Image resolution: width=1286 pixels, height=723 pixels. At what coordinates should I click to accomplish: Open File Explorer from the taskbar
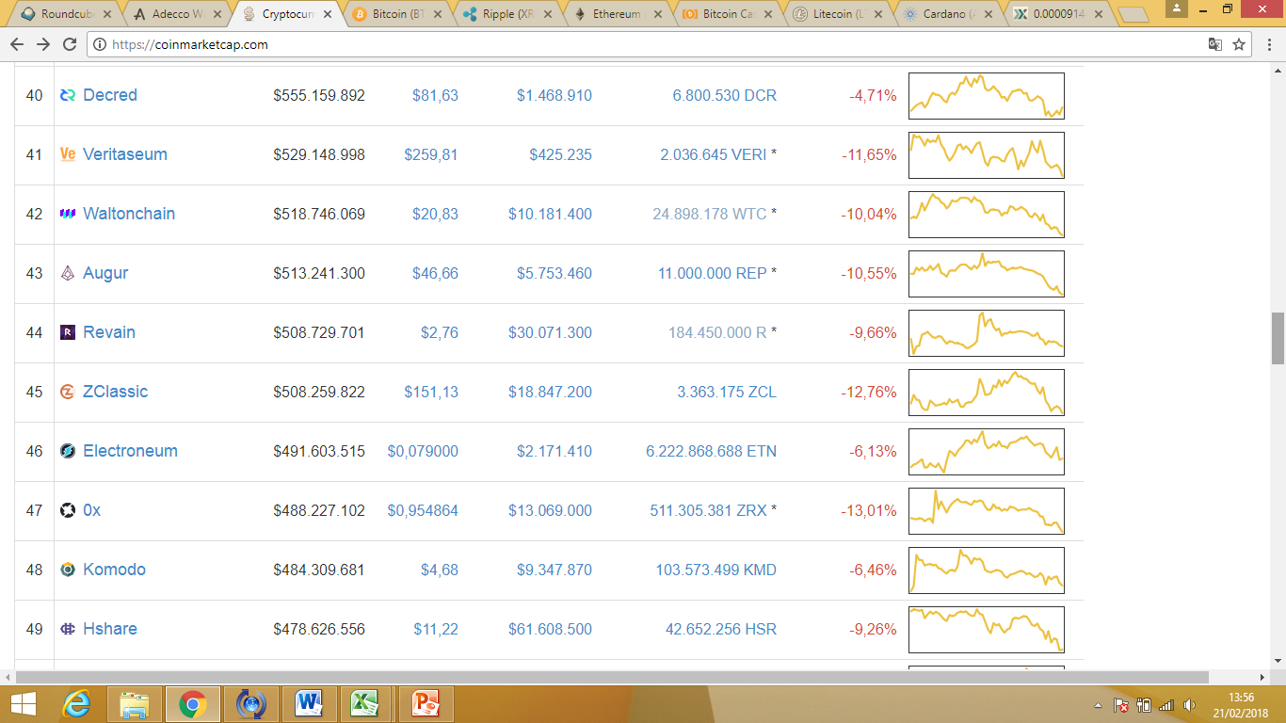(x=135, y=704)
